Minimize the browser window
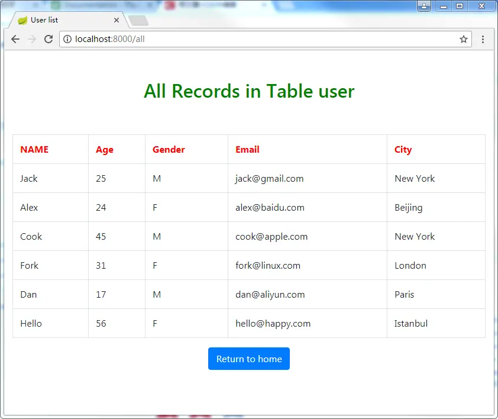The height and width of the screenshot is (419, 498). 444,6
